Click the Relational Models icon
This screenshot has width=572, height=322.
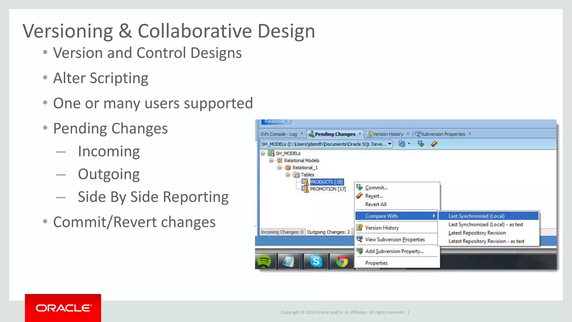click(x=279, y=160)
